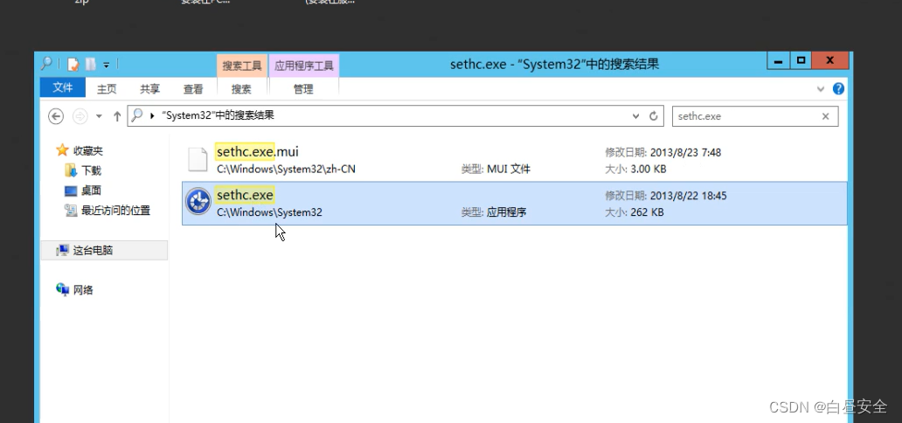Go up one level with Up arrow
This screenshot has height=423, width=902.
point(117,116)
